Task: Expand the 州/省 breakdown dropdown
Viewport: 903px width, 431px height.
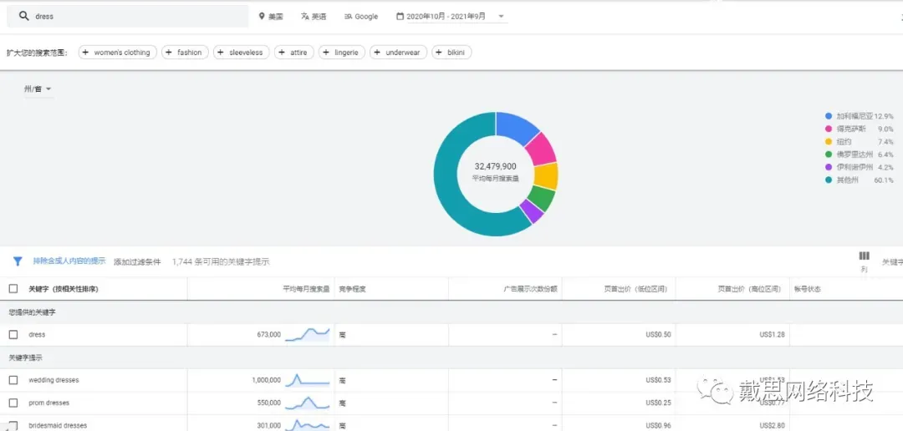Action: click(x=38, y=89)
